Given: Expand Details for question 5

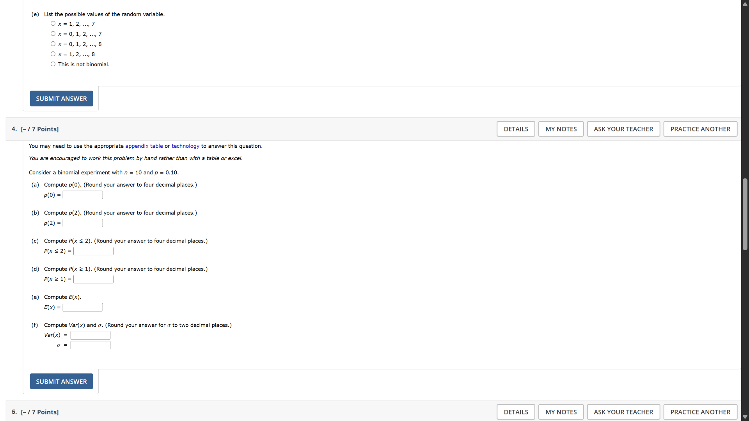Looking at the screenshot, I should [x=516, y=412].
